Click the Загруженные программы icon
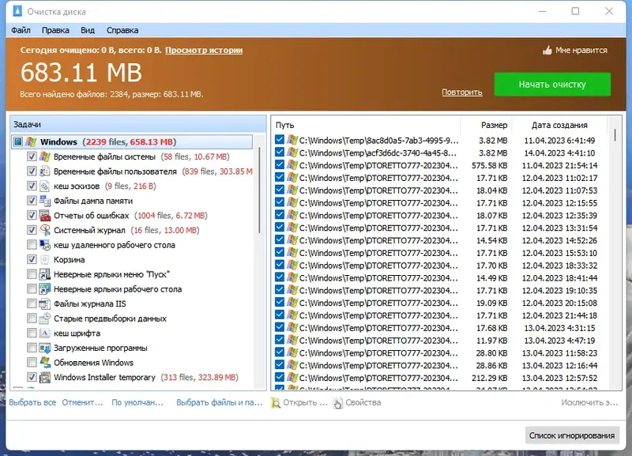The width and height of the screenshot is (632, 456). (45, 348)
